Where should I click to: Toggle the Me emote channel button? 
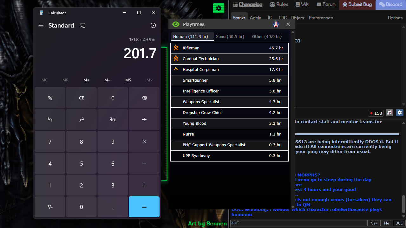coord(386,223)
